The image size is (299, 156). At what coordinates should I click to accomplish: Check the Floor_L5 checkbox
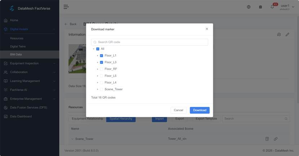[x=101, y=76]
